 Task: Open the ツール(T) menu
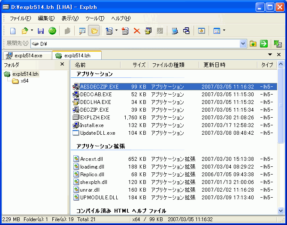click(95, 18)
